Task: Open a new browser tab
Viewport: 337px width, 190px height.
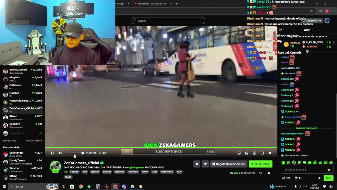Action: pyautogui.click(x=176, y=4)
